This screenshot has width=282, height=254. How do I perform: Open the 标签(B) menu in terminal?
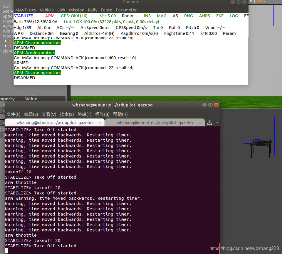click(102, 114)
